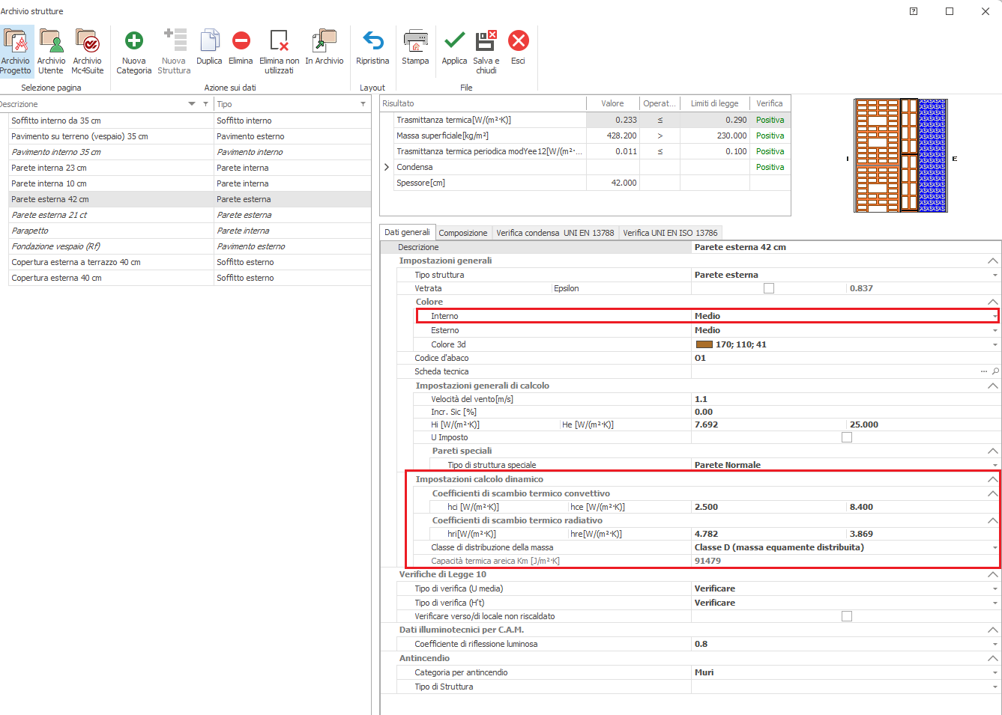Open the Tipo struttura dropdown
Image resolution: width=1002 pixels, height=715 pixels.
coord(995,275)
